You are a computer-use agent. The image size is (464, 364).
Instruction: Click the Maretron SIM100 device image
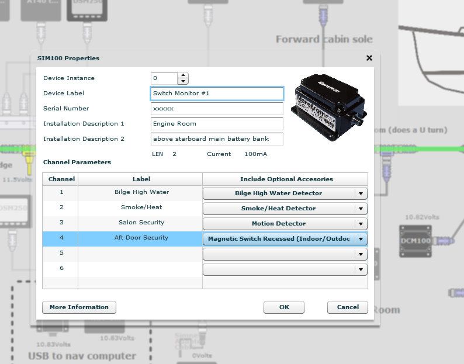pyautogui.click(x=328, y=107)
